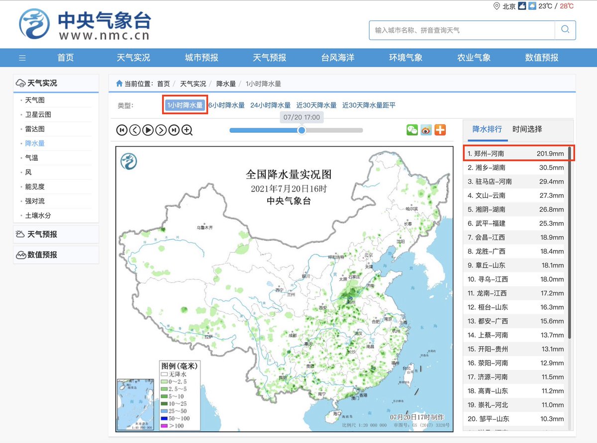Expand the 天气预报 sidebar section
Image resolution: width=597 pixels, height=443 pixels.
click(x=56, y=234)
